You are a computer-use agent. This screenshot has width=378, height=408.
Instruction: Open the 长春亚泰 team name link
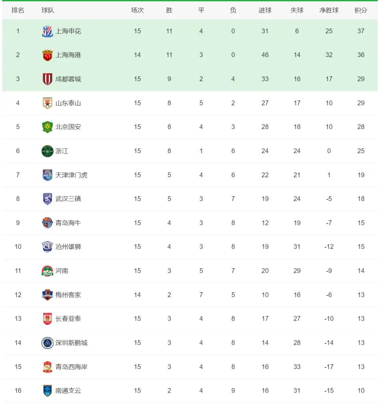68,319
